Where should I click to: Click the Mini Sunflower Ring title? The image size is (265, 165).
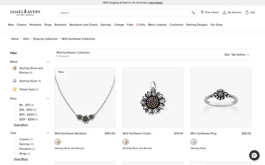[204, 133]
